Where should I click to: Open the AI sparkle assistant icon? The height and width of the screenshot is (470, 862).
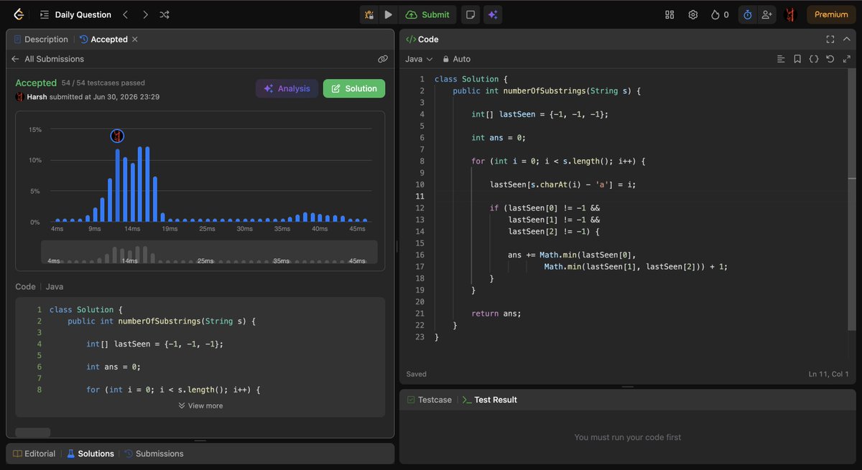tap(493, 14)
